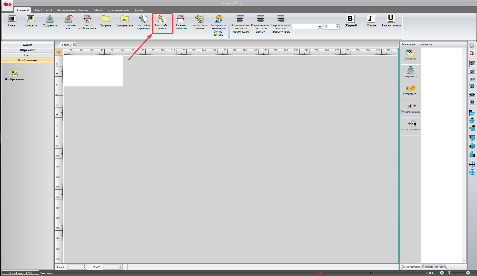The image size is (477, 276).
Task: Decrease PosY with down stepper arrow
Action: click(120, 268)
